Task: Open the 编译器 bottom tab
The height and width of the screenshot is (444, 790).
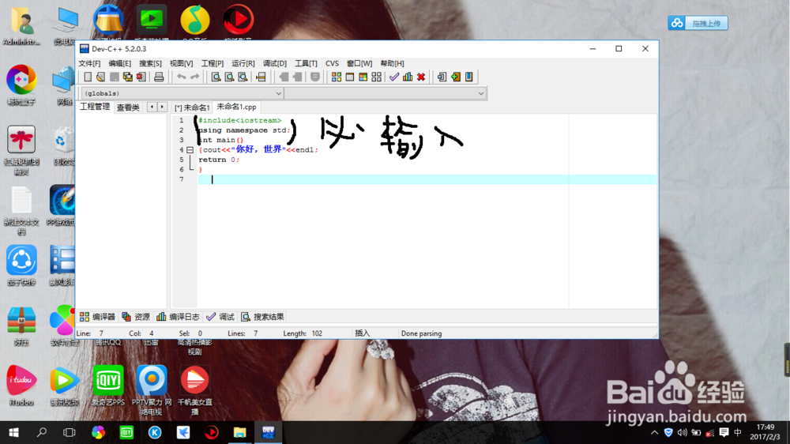Action: pyautogui.click(x=98, y=317)
